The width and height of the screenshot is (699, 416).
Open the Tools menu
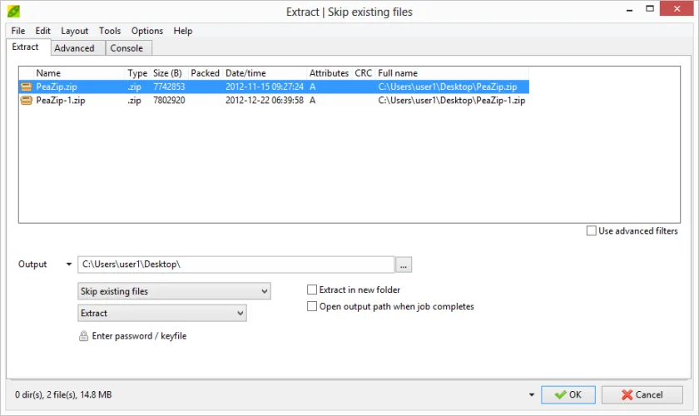pyautogui.click(x=110, y=31)
